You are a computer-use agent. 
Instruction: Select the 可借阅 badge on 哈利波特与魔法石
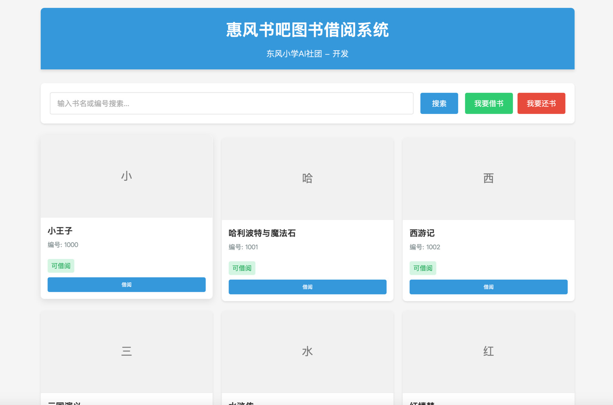[x=242, y=268]
